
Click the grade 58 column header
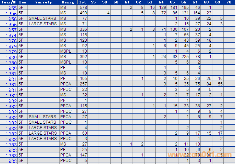tap(104, 2)
